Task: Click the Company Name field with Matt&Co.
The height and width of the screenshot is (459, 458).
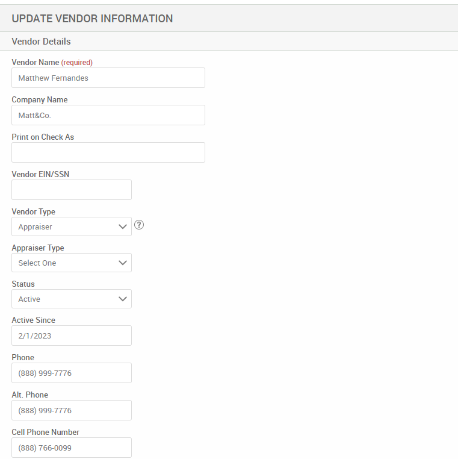Action: [108, 115]
